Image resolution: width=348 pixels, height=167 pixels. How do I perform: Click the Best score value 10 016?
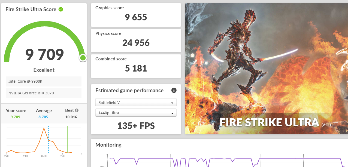point(71,117)
